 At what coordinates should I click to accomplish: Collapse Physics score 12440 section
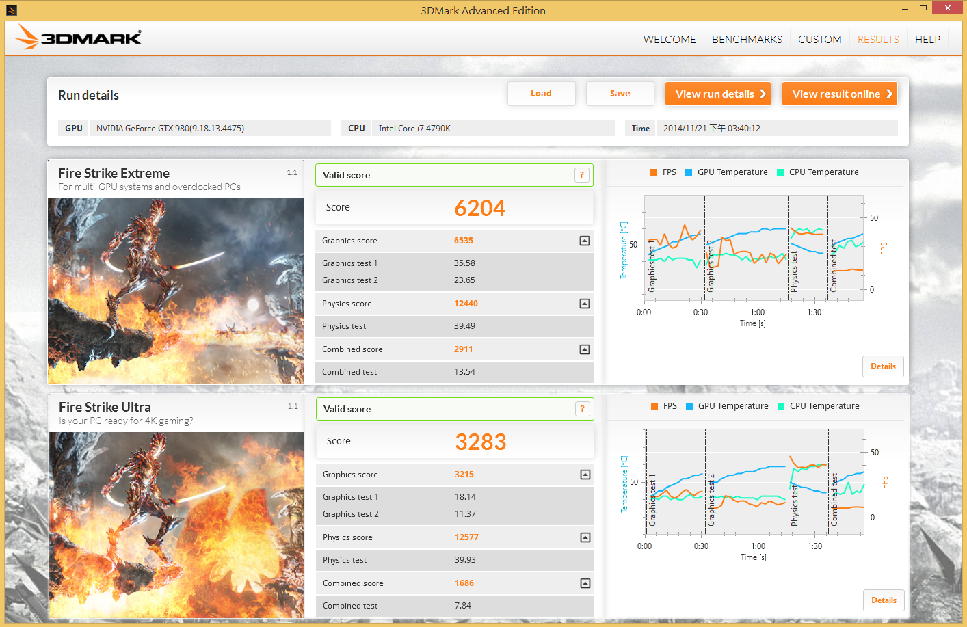pos(585,304)
